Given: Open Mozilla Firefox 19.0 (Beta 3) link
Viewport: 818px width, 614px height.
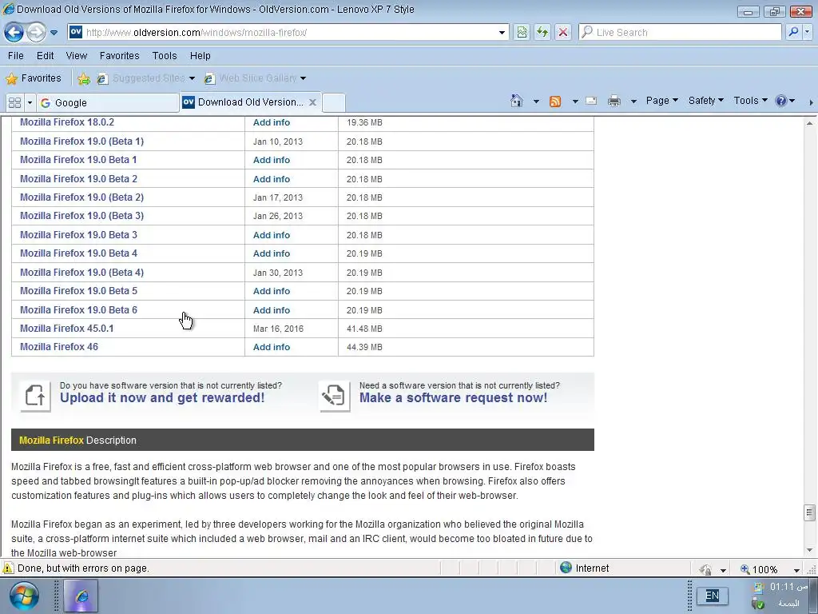Looking at the screenshot, I should point(82,216).
